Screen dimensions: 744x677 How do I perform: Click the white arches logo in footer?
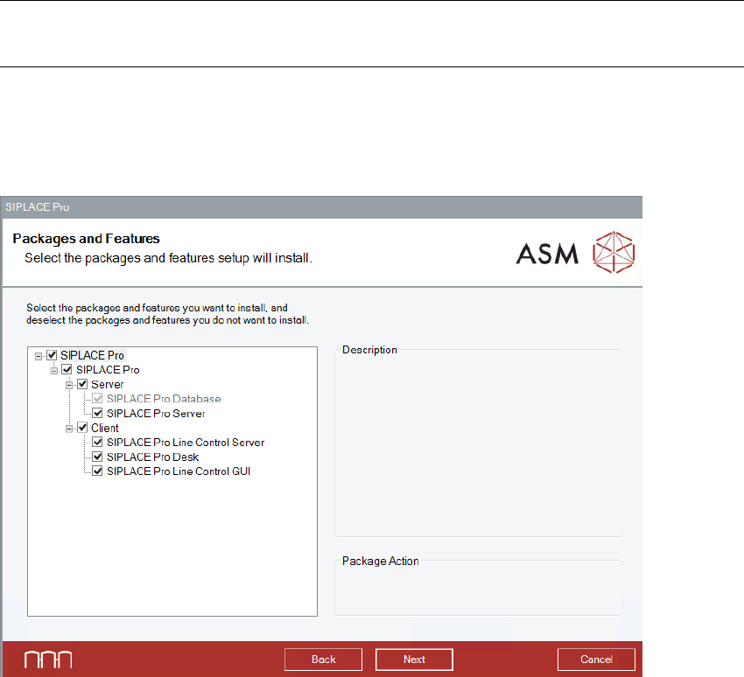48,660
